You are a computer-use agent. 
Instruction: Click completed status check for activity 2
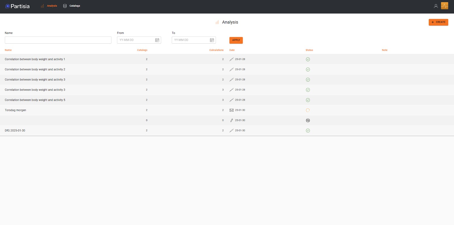point(308,69)
